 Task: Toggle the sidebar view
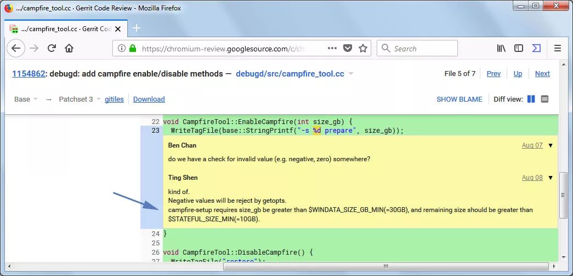coord(519,48)
